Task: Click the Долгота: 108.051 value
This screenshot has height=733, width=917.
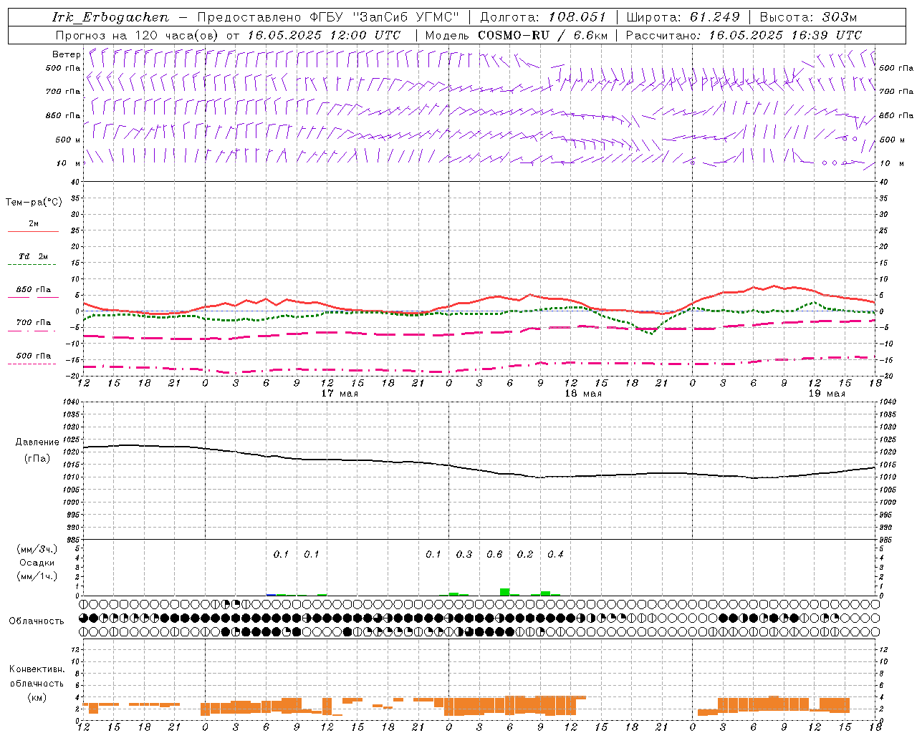Action: (542, 17)
